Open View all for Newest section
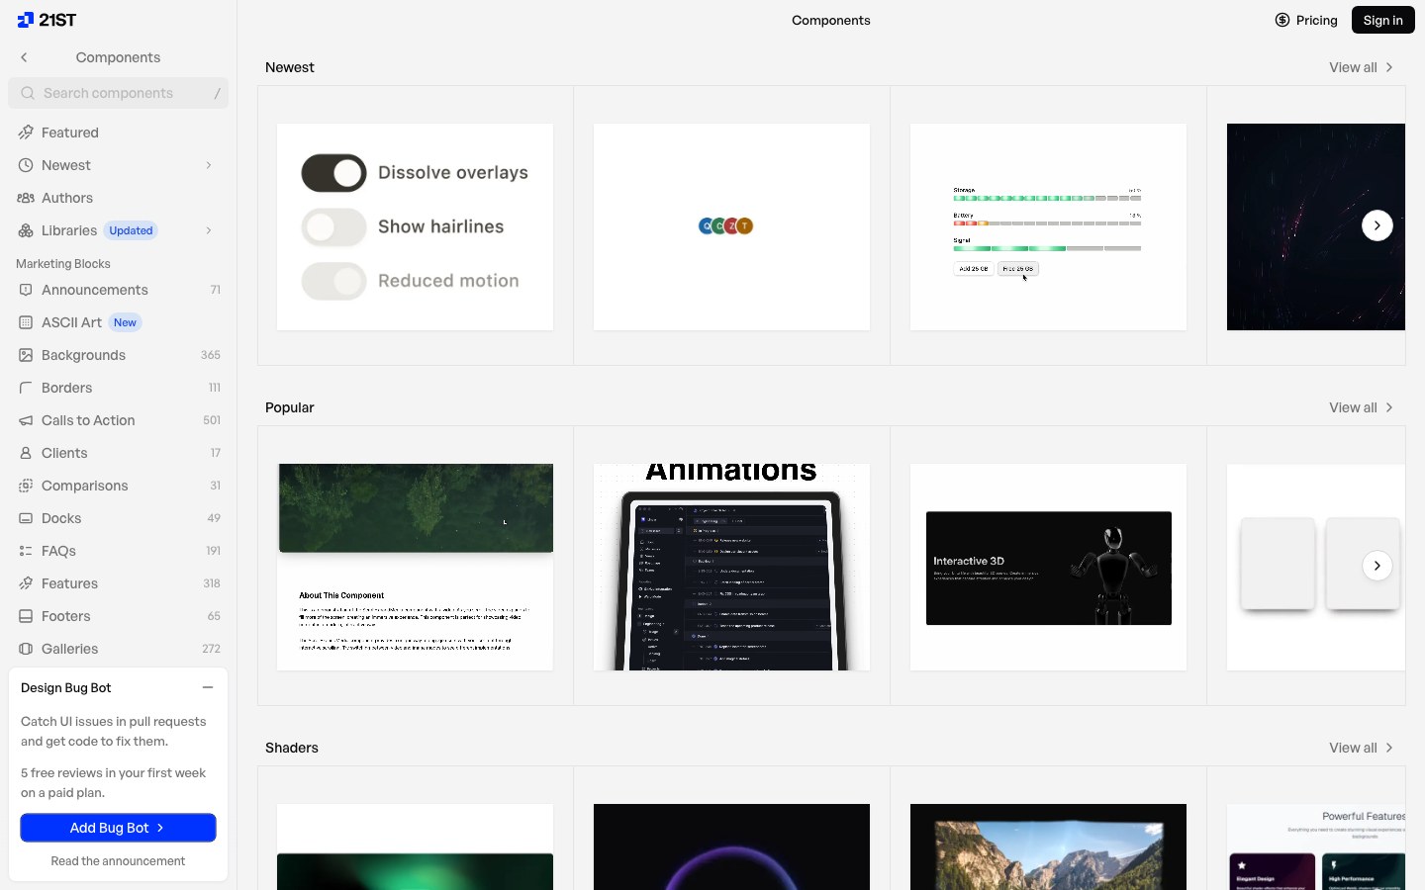 1362,67
